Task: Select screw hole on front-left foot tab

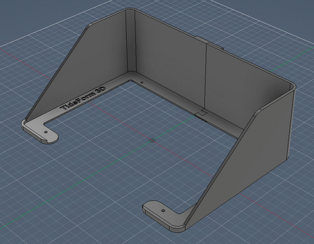Action: 46,132
